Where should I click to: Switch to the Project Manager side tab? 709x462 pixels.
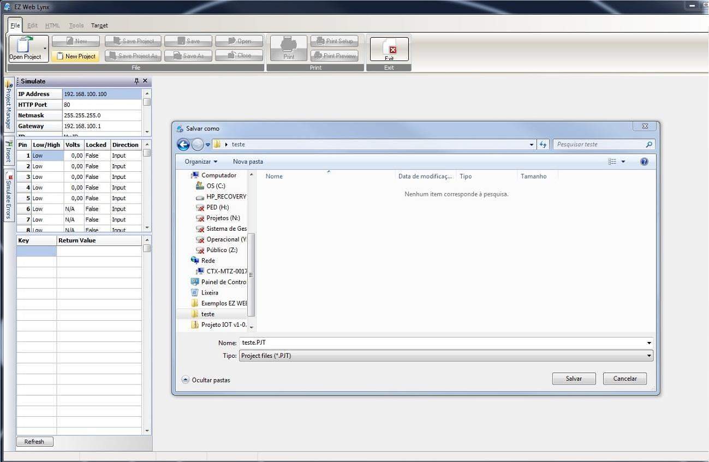(9, 106)
